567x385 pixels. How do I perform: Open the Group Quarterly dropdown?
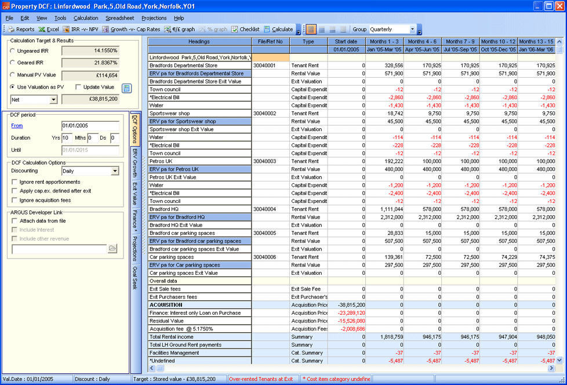point(412,30)
